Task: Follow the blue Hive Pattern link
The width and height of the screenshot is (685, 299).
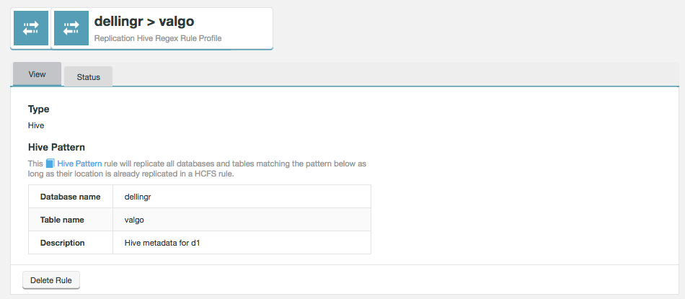Action: [79, 164]
